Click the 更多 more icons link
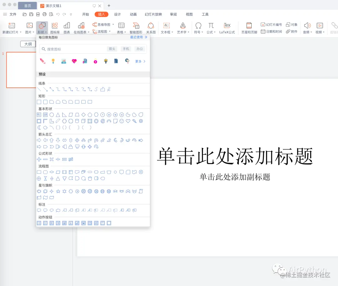The image size is (338, 286). [140, 61]
